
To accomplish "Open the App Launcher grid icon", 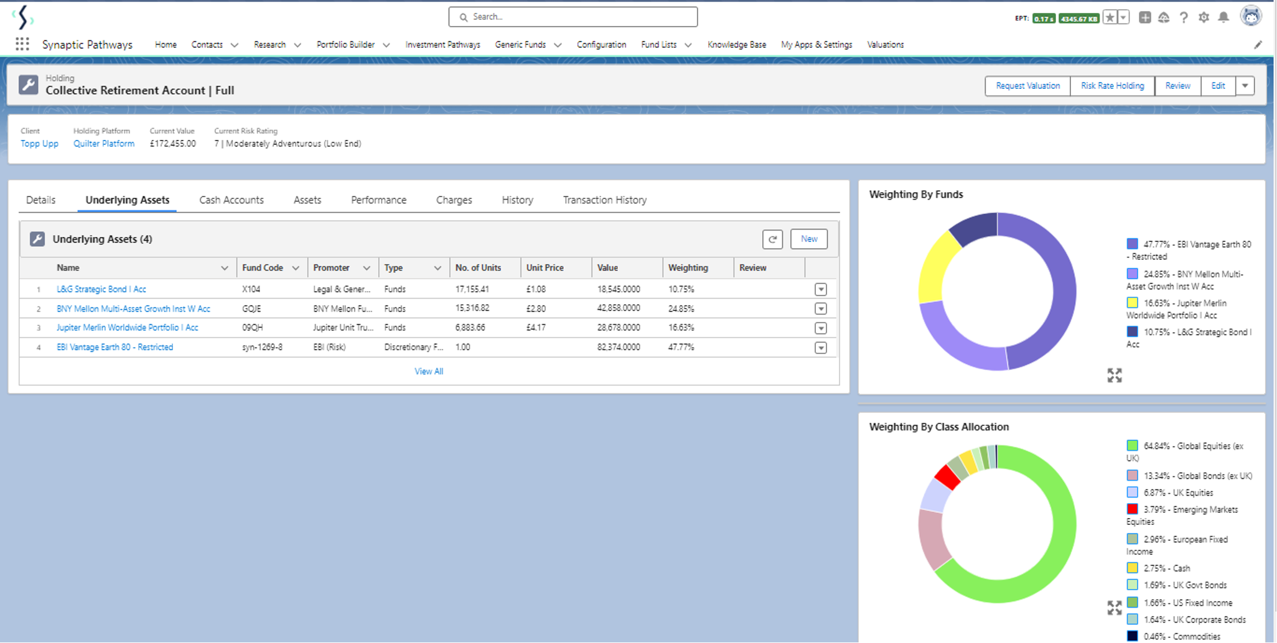I will click(22, 44).
